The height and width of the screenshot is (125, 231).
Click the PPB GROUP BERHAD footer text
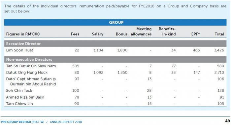(x=16, y=122)
